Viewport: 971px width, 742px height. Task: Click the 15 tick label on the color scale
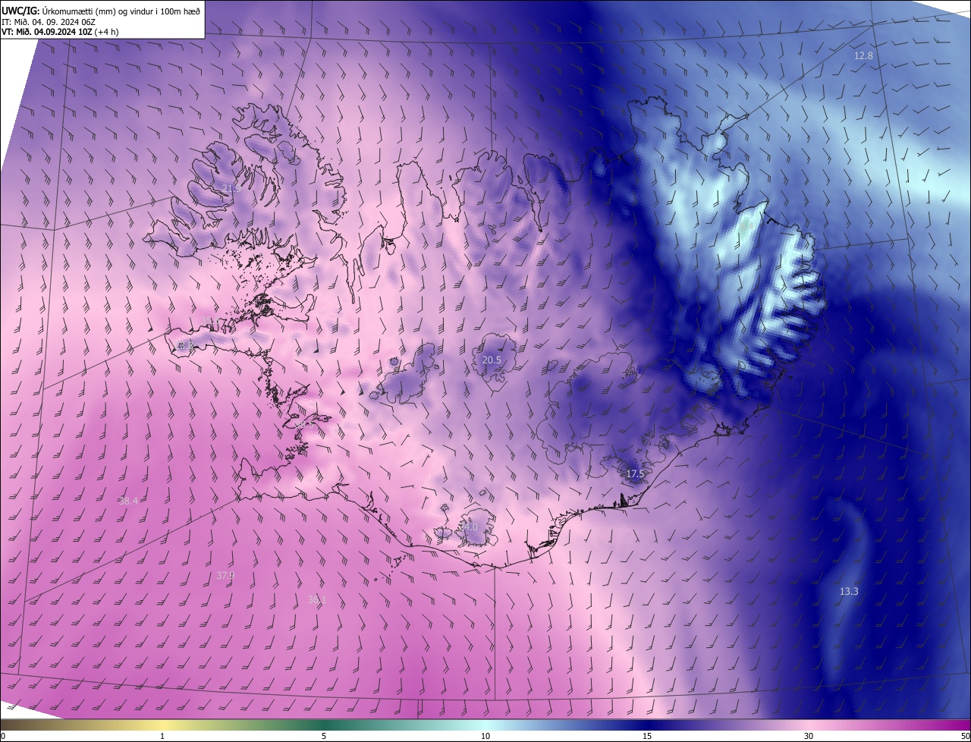(x=647, y=737)
